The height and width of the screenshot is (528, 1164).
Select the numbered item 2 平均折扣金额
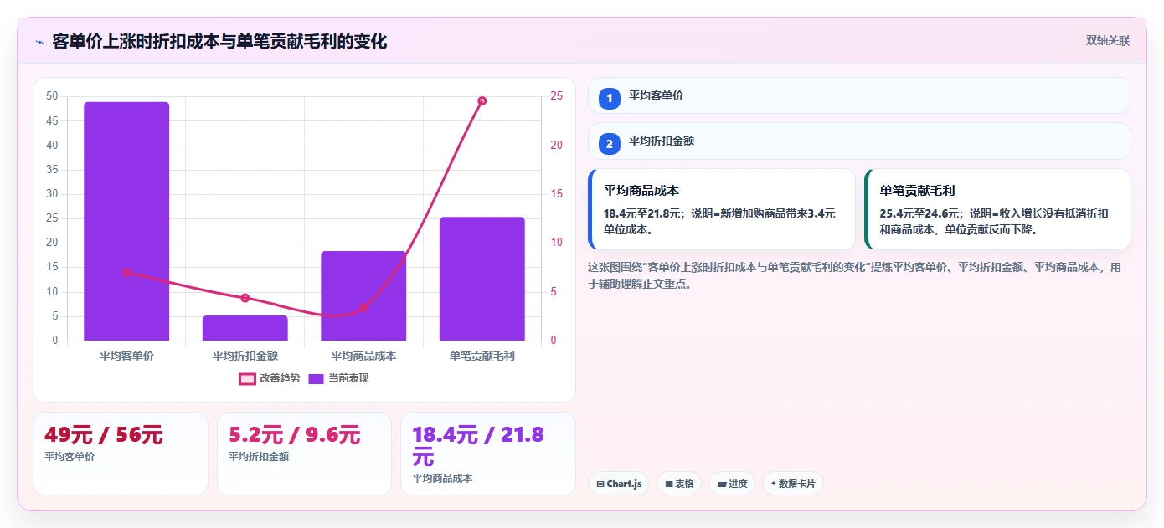(x=859, y=141)
